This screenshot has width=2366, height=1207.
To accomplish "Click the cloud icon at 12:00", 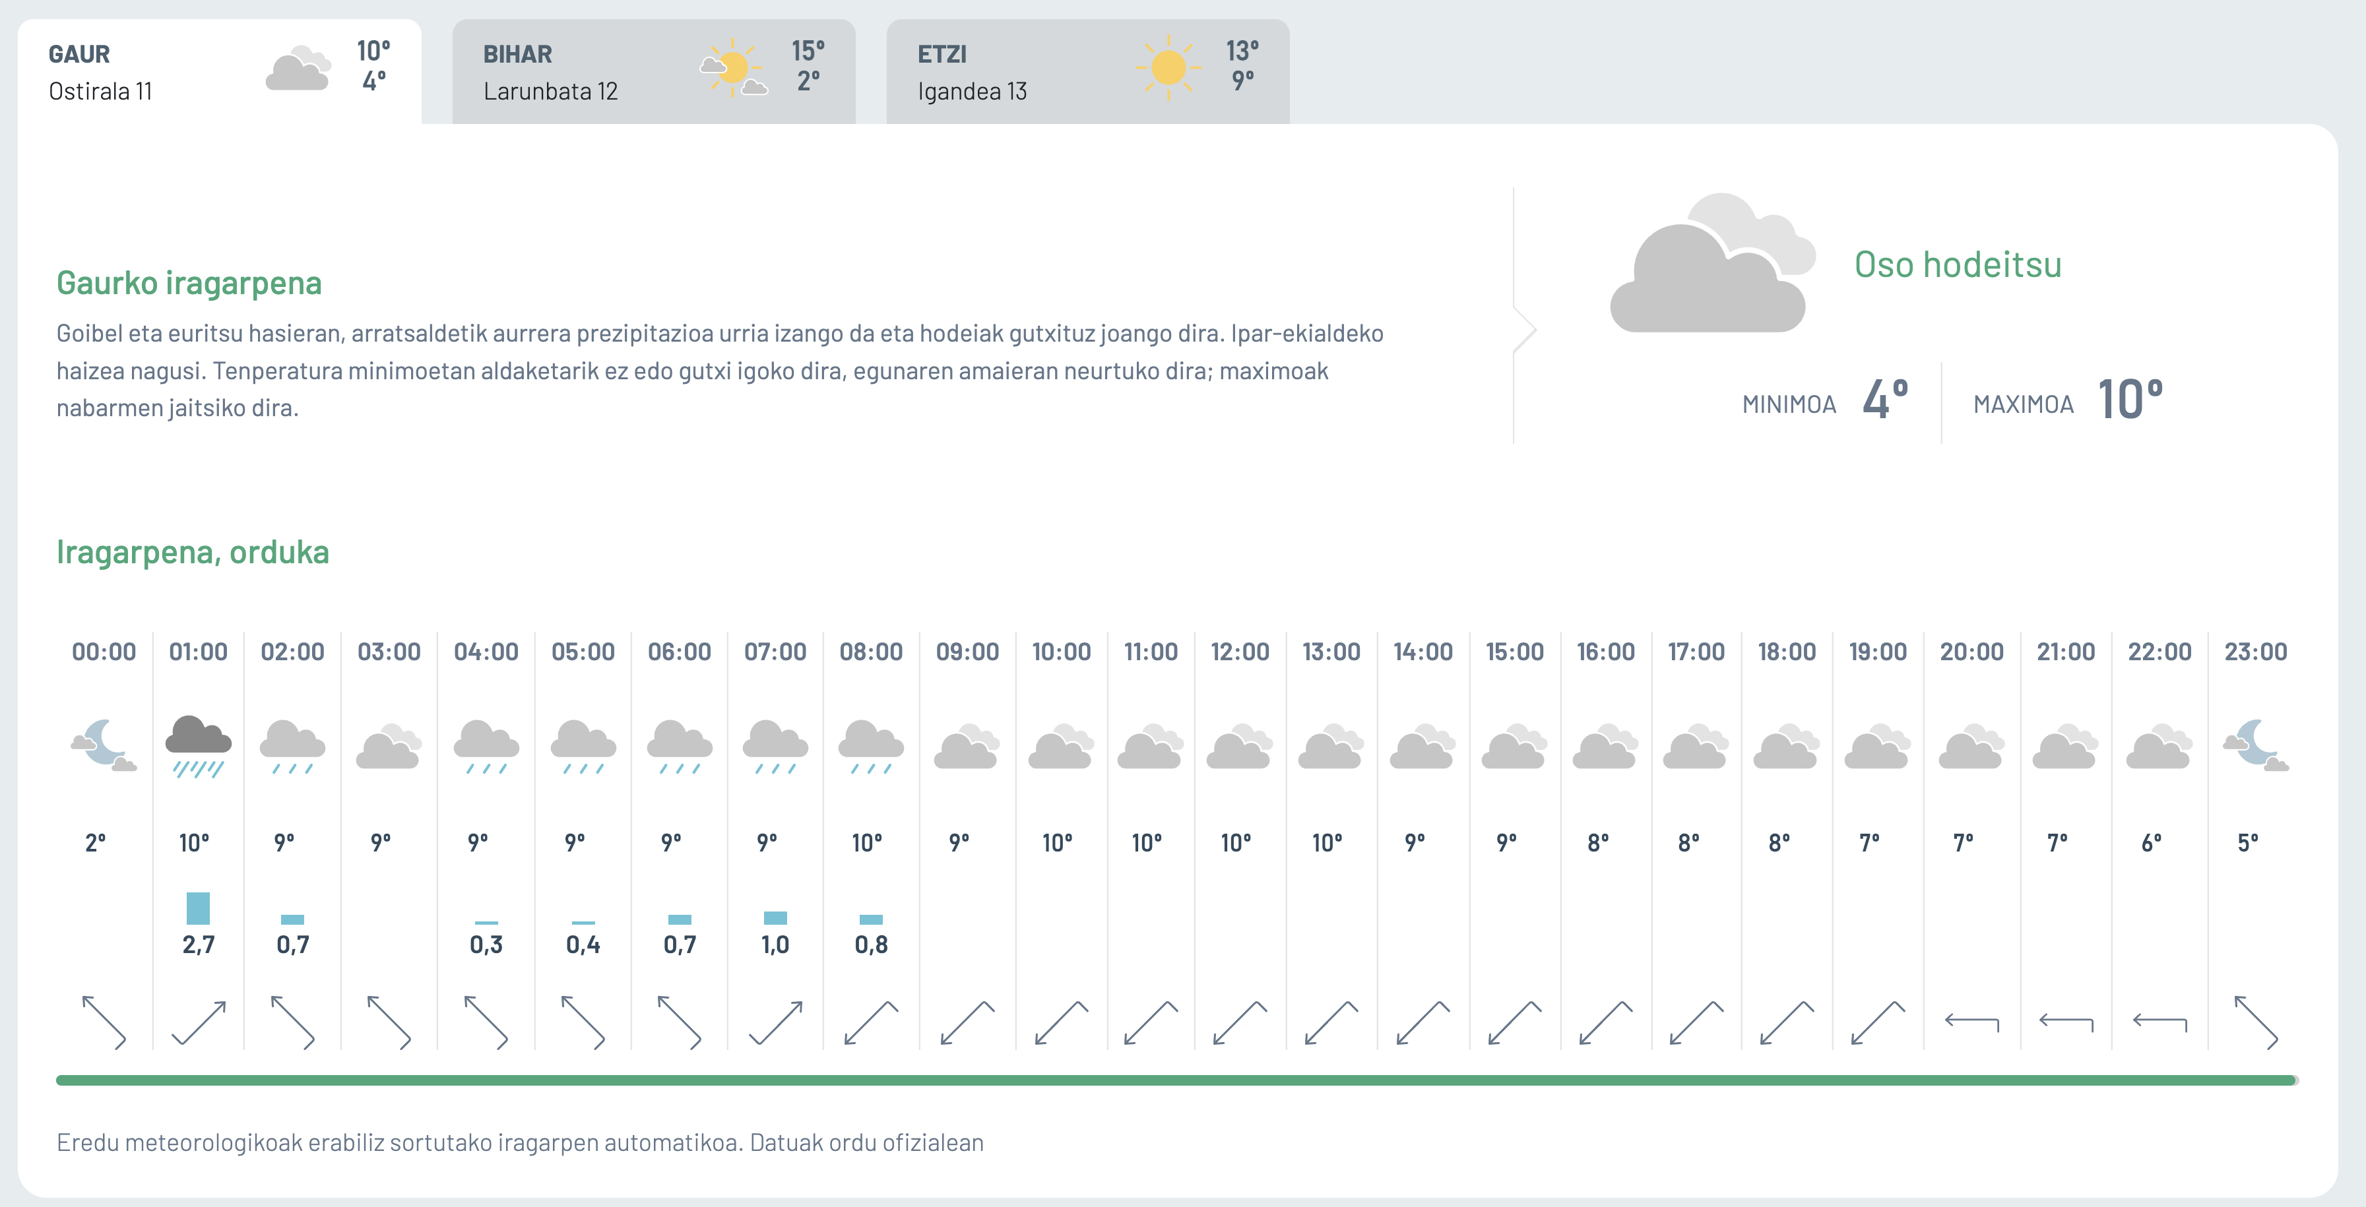I will [1240, 746].
